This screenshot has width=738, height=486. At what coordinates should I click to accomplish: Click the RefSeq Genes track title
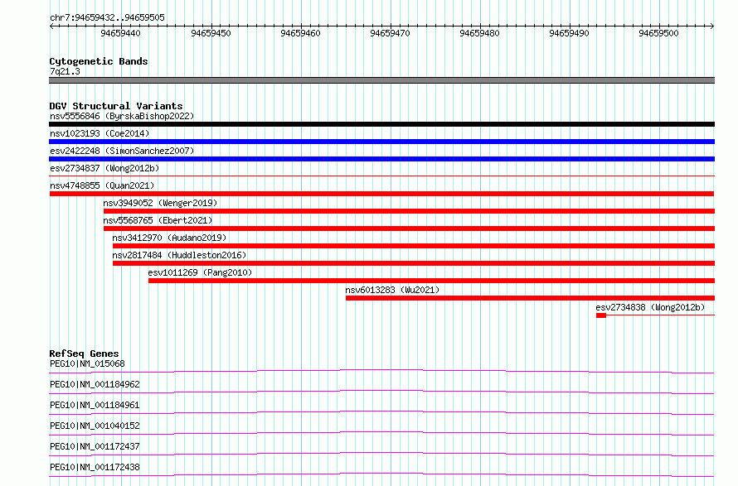pyautogui.click(x=84, y=354)
